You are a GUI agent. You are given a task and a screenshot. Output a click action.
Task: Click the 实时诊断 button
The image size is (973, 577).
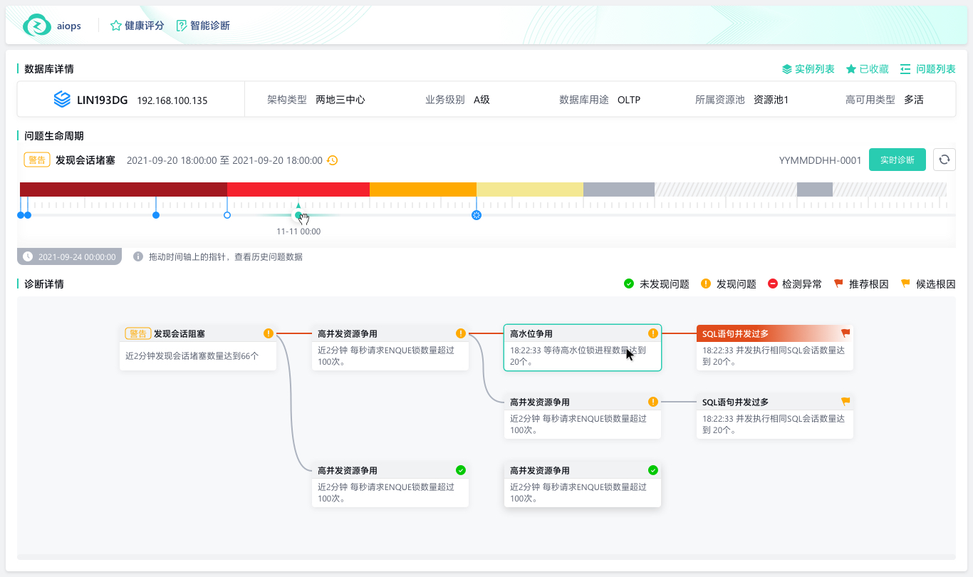pos(897,160)
